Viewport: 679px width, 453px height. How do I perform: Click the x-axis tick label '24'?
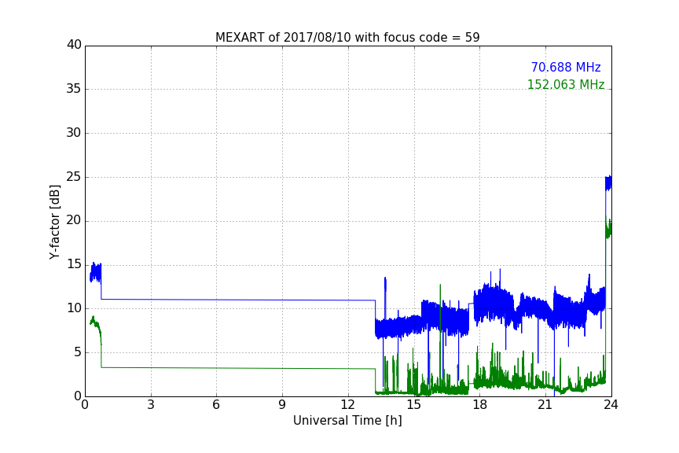(x=611, y=405)
